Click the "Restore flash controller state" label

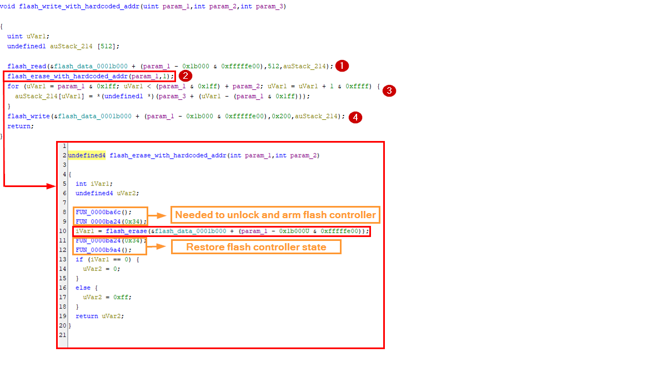[x=256, y=247]
